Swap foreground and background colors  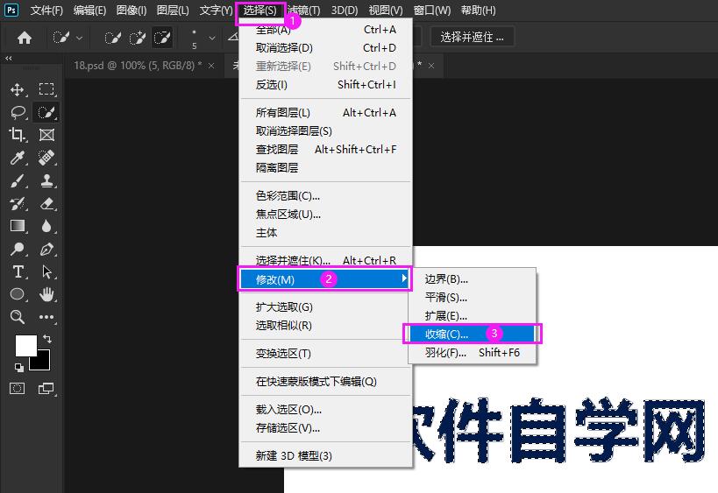47,338
